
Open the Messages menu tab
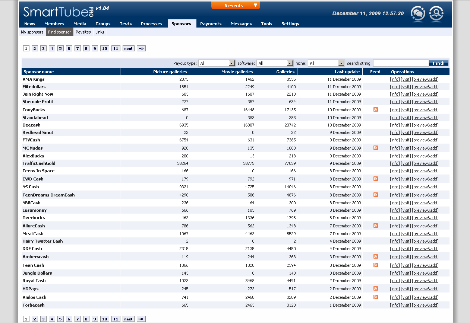click(241, 24)
